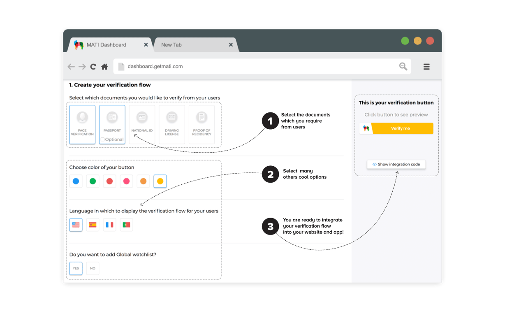Select the Face Verification document card
The height and width of the screenshot is (316, 505).
(82, 125)
